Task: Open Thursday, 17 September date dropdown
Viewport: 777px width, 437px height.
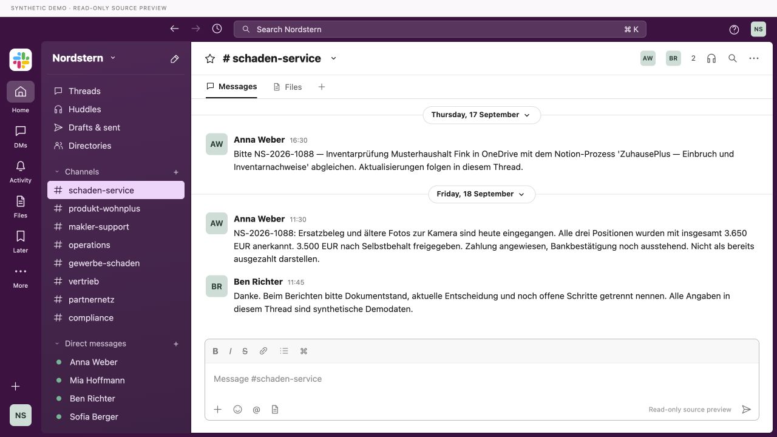Action: [481, 115]
